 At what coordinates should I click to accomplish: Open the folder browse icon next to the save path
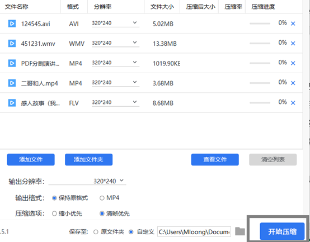coord(240,231)
